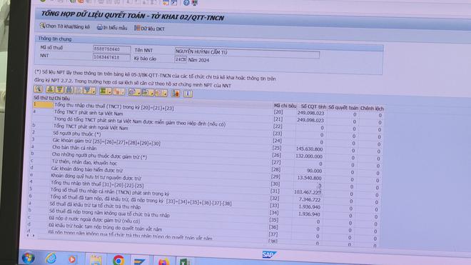Select row 'Số người phụ thuộc (*)'

tap(77, 134)
